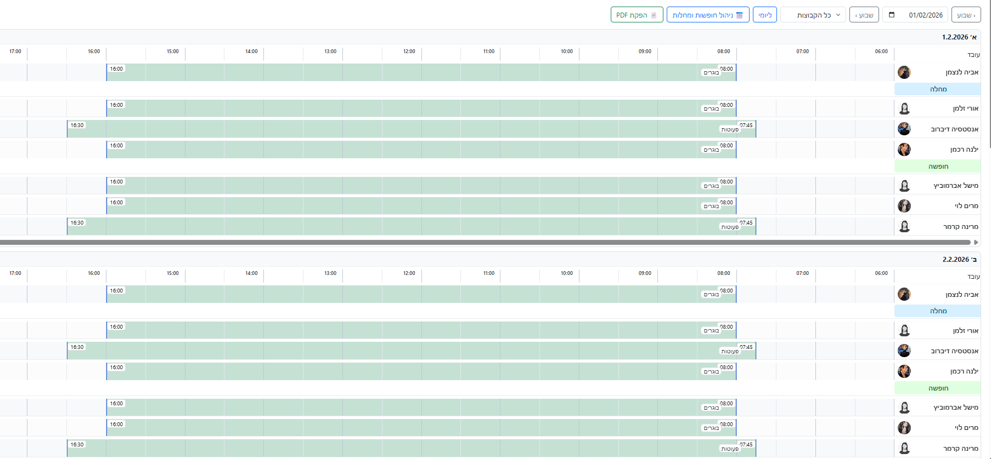991x459 pixels.
Task: Click the שבוע button right of the date field
Action: [966, 15]
